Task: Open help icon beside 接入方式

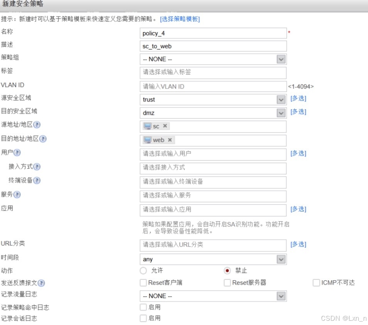Action: (37, 167)
